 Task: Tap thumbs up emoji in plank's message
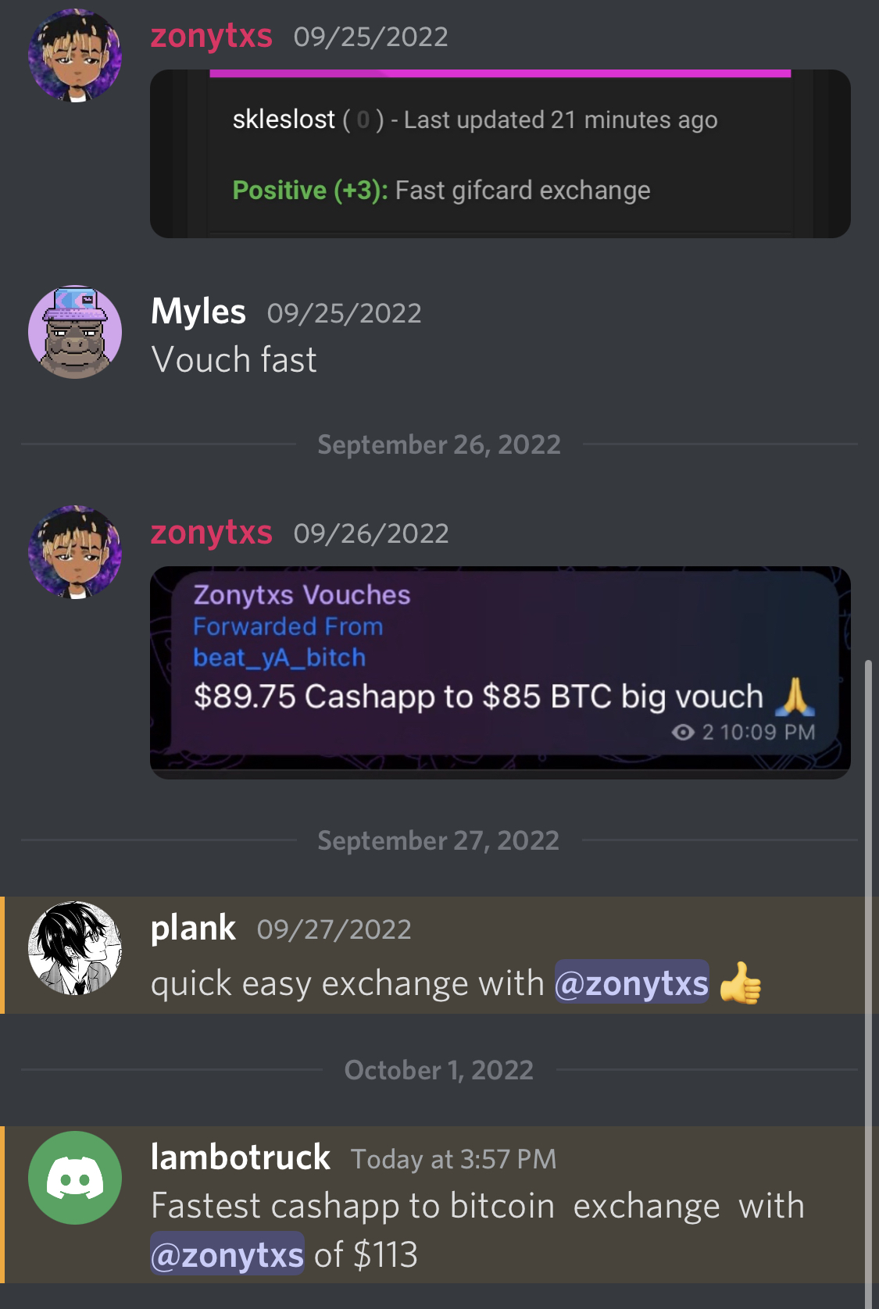[x=740, y=983]
